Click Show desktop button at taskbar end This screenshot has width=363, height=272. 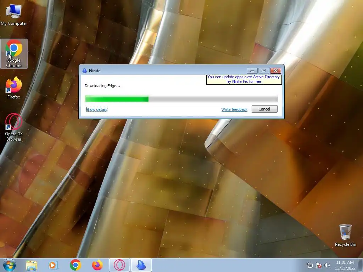[x=361, y=265]
